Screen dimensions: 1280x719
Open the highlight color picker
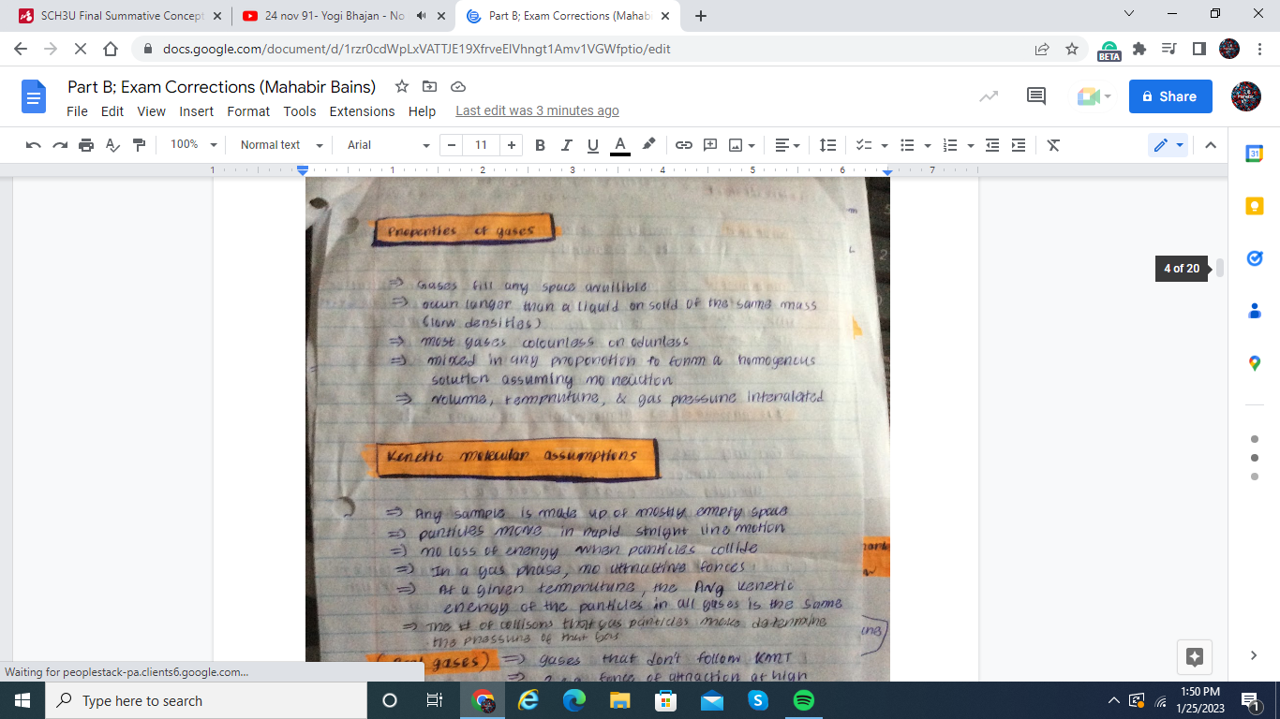coord(648,145)
